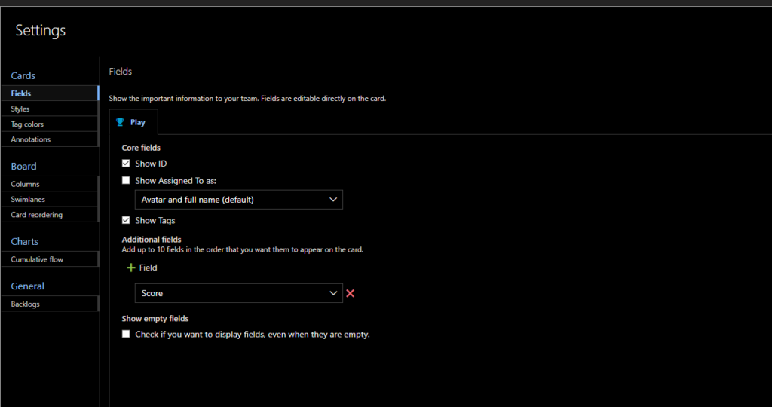Open Fields in the Cards section
772x407 pixels.
tap(50, 93)
